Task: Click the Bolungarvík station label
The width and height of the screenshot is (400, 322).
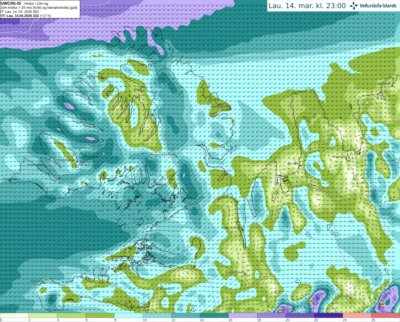Action: (x=93, y=76)
